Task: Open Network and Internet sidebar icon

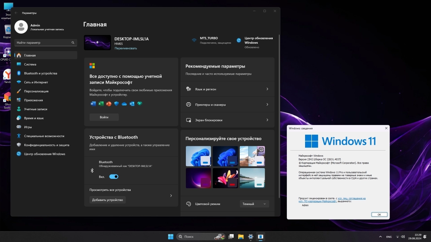Action: point(19,82)
